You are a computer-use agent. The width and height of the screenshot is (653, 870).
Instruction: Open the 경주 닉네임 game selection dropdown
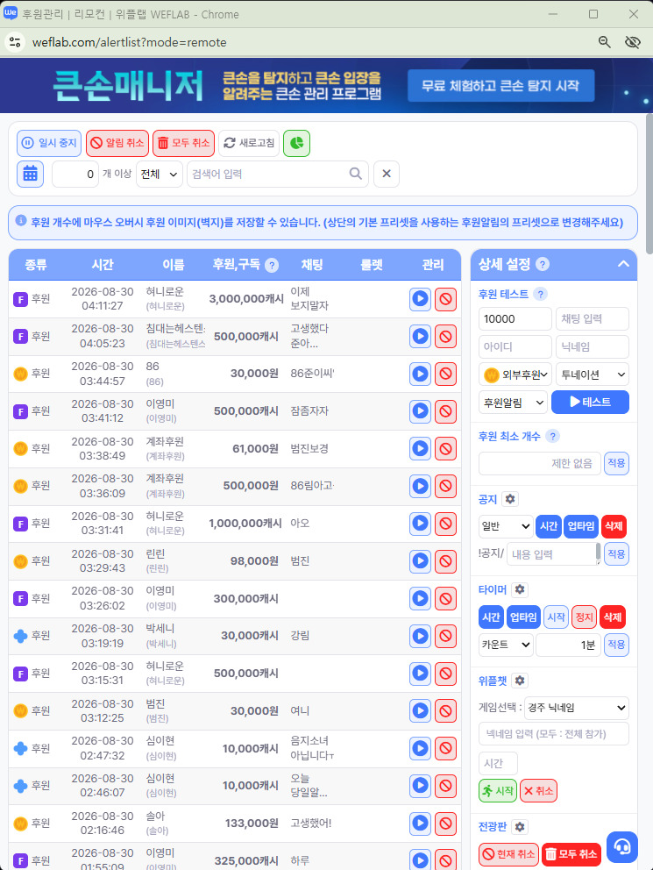(577, 708)
